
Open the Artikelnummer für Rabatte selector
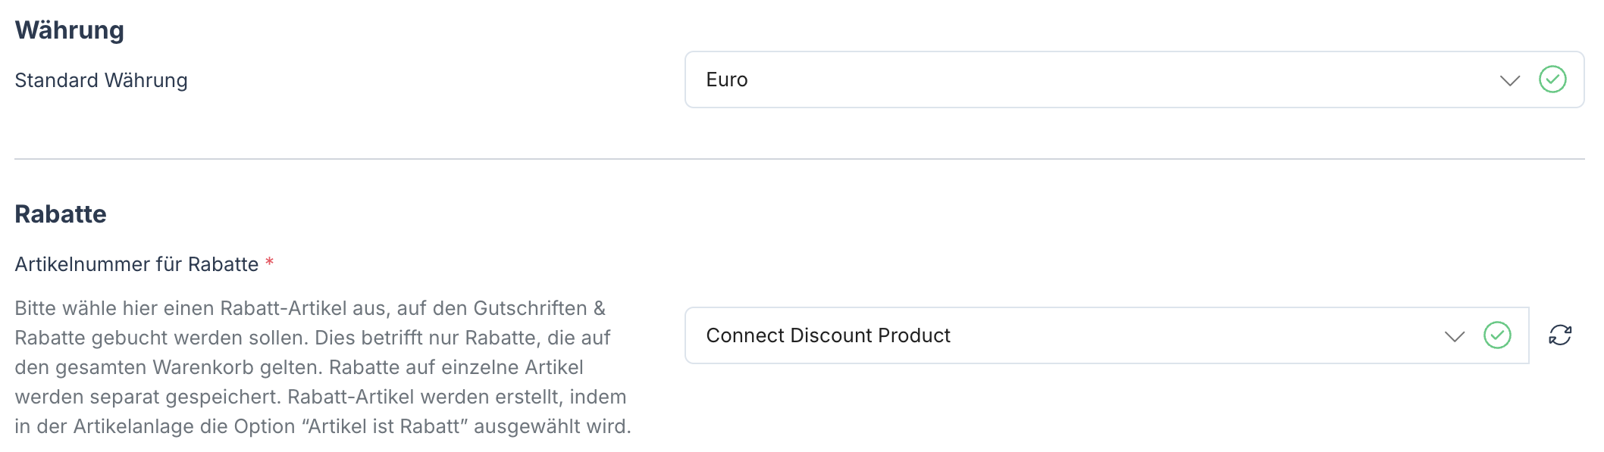[x=1061, y=335]
